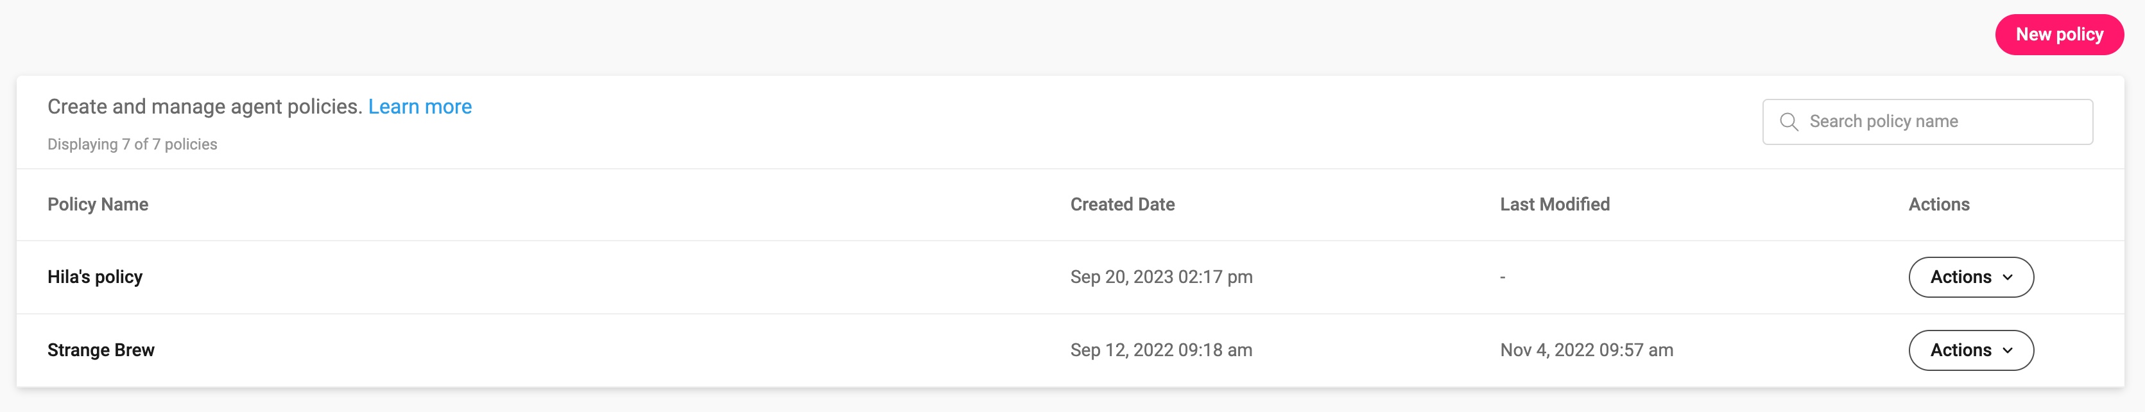Sort by the Policy Name column header
The width and height of the screenshot is (2145, 412).
pyautogui.click(x=98, y=205)
